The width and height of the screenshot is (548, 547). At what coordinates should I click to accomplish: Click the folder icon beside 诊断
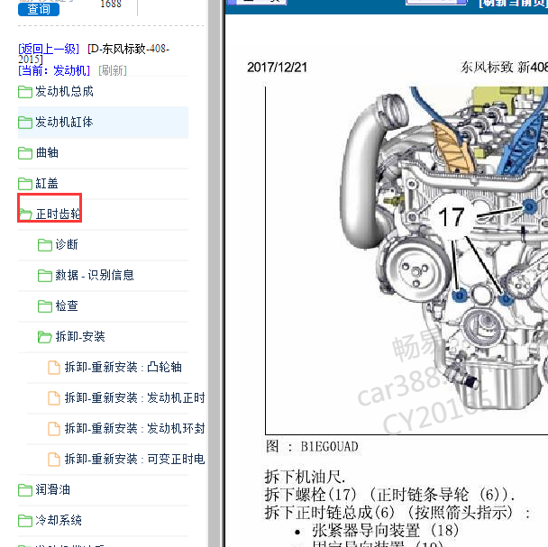45,245
